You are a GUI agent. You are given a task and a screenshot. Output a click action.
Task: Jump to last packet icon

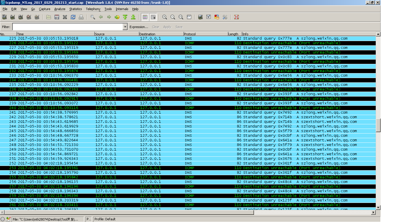point(133,17)
